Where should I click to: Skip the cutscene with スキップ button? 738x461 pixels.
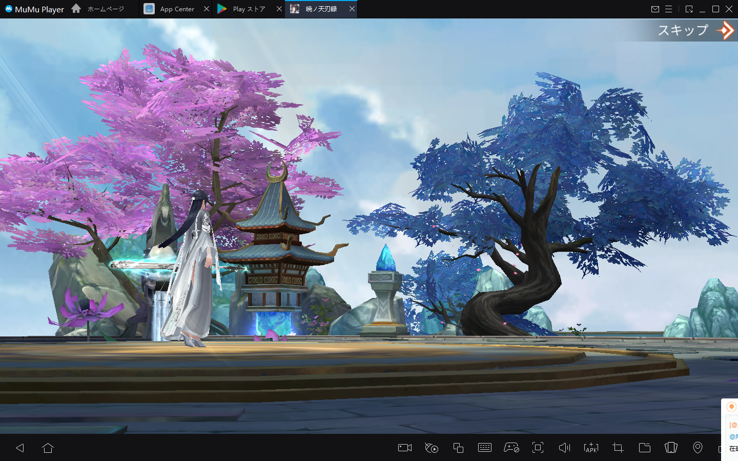click(696, 30)
